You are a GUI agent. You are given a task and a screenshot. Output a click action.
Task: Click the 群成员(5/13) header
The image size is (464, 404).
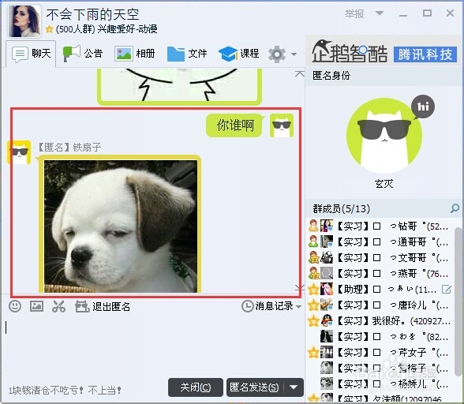point(342,208)
